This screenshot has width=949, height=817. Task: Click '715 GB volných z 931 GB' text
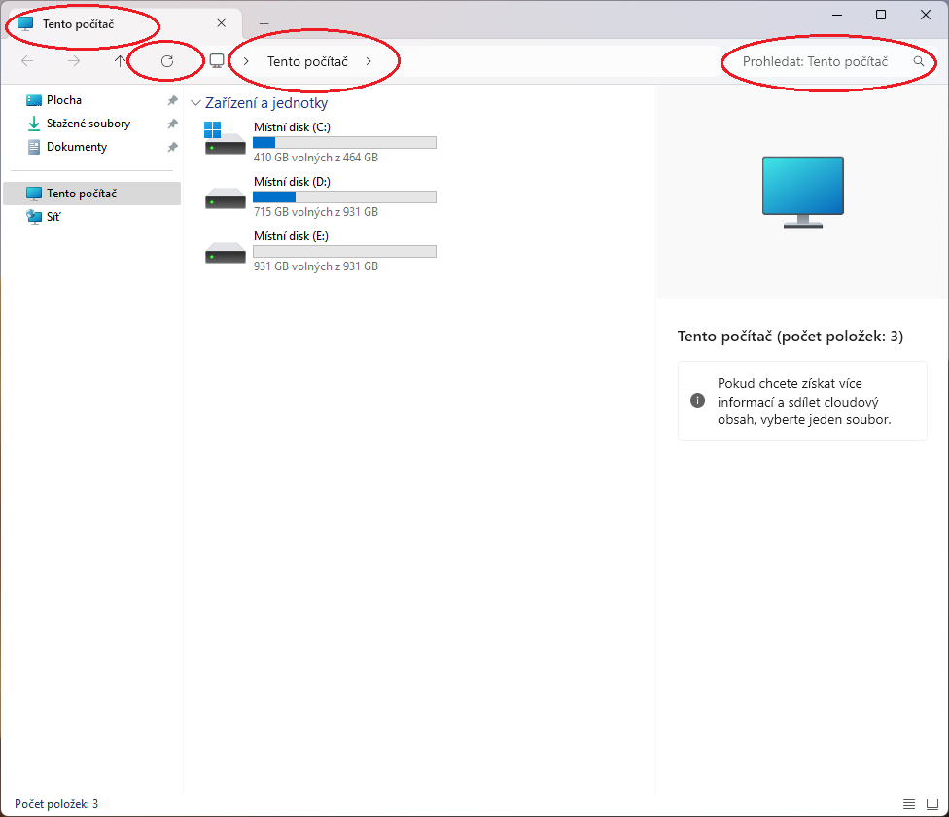coord(316,212)
